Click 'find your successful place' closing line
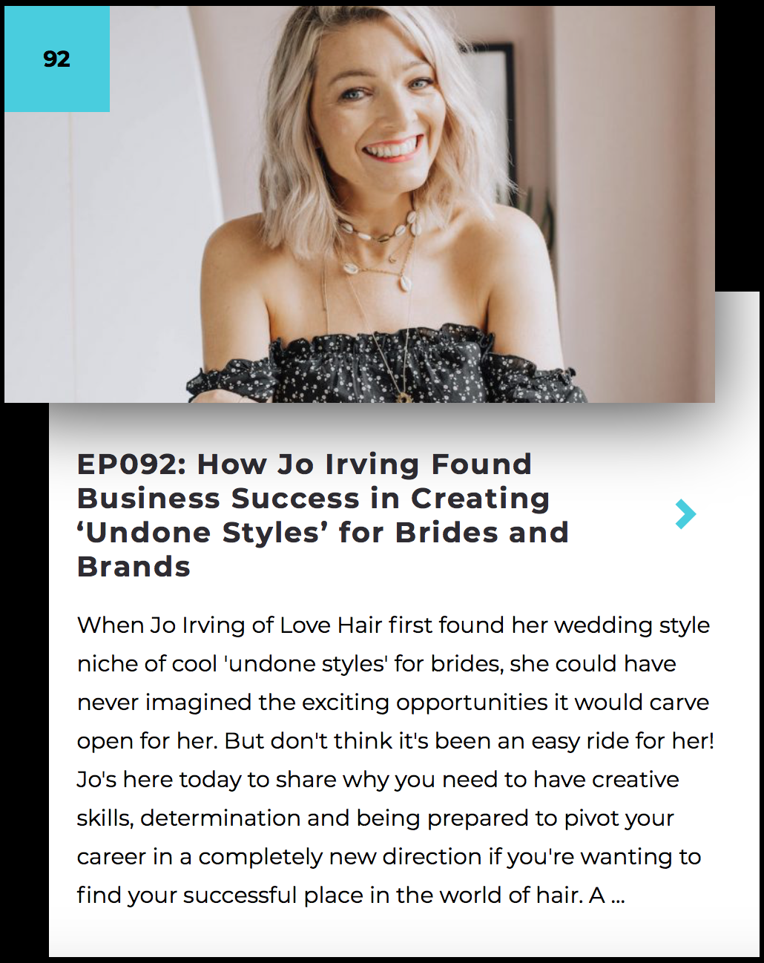 coord(351,895)
